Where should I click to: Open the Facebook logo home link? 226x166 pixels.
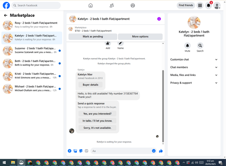point(6,5)
